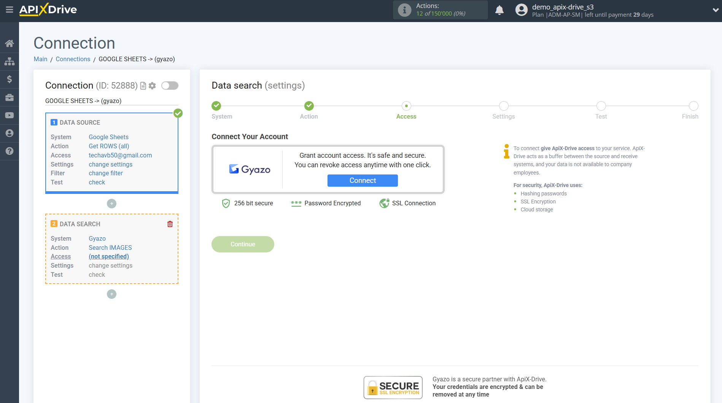Open the video tutorials icon in the sidebar
This screenshot has height=403, width=722.
pos(10,115)
